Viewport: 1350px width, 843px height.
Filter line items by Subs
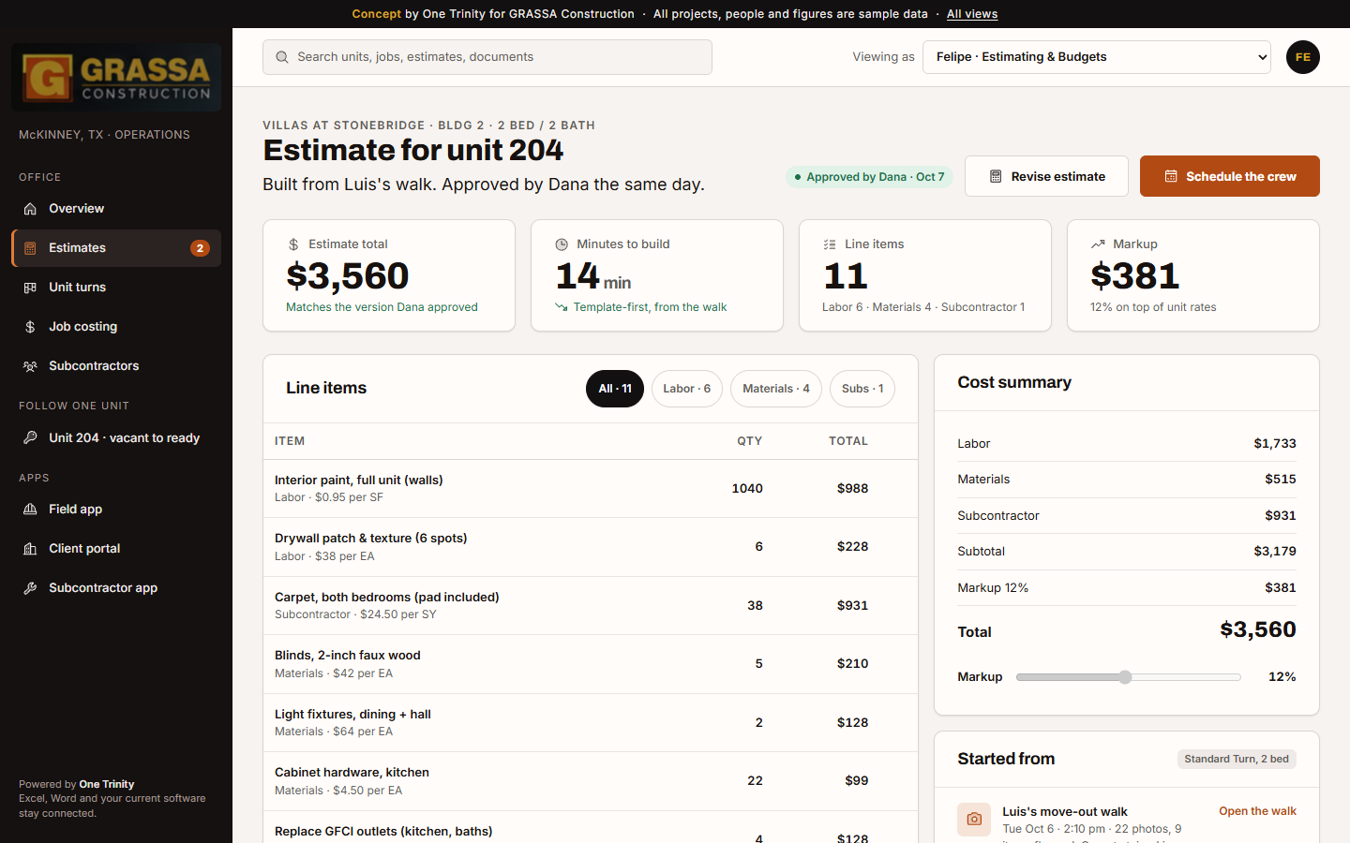[862, 389]
